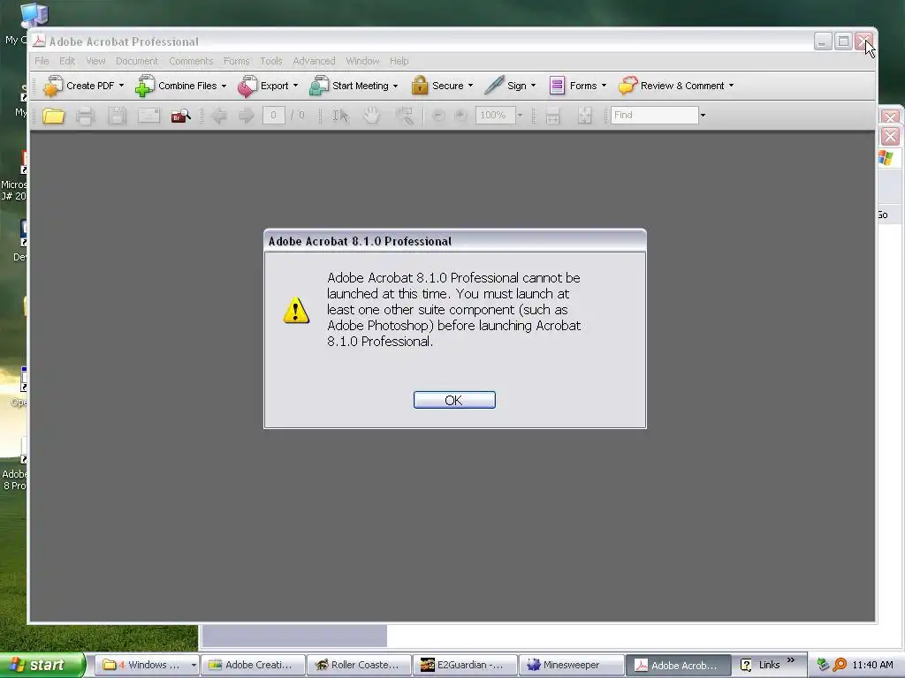Click the Sign pen icon
The height and width of the screenshot is (678, 905).
[x=494, y=86]
